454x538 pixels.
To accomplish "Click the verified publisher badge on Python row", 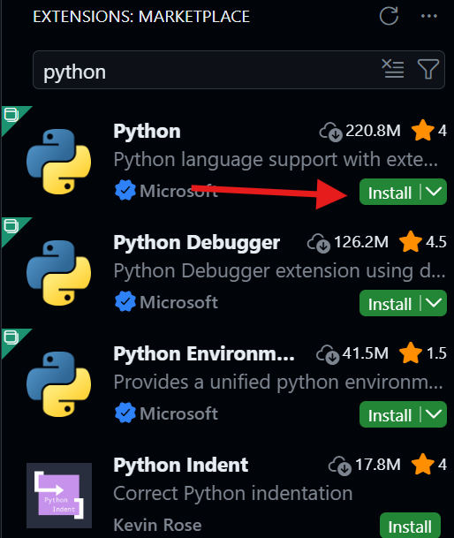I will pyautogui.click(x=125, y=191).
